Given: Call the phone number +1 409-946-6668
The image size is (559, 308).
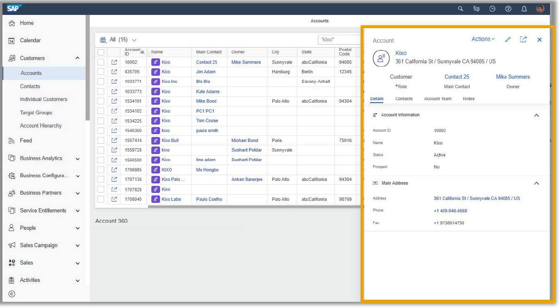Looking at the screenshot, I should [450, 211].
